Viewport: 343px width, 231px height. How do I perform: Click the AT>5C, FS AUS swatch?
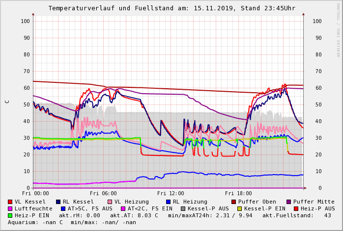point(63,208)
